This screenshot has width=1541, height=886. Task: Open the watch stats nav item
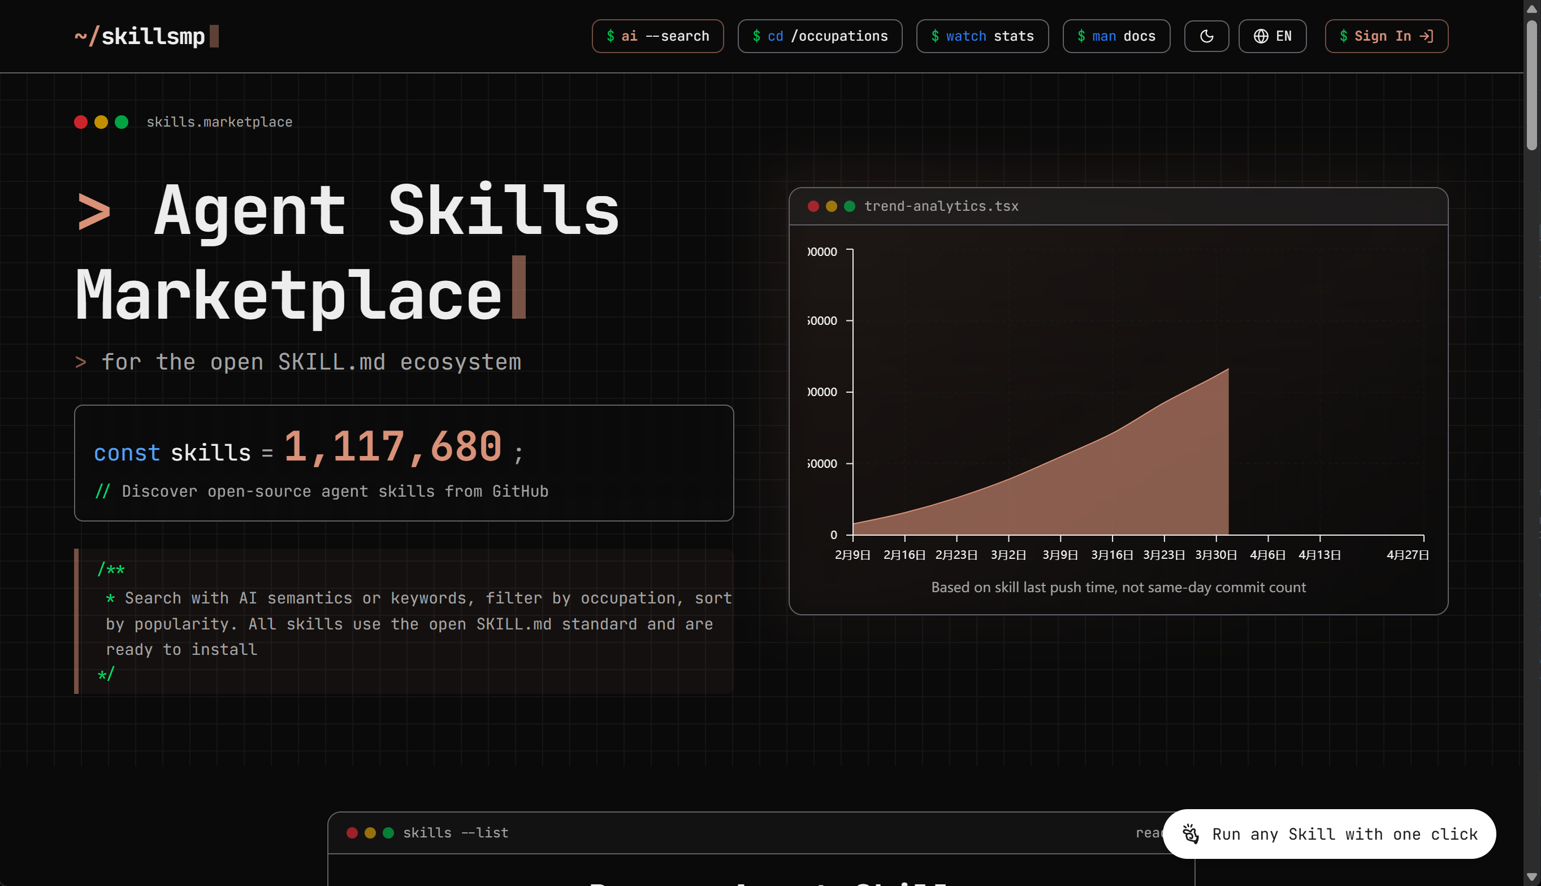982,37
